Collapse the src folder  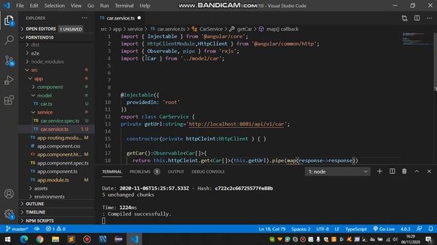click(x=34, y=70)
